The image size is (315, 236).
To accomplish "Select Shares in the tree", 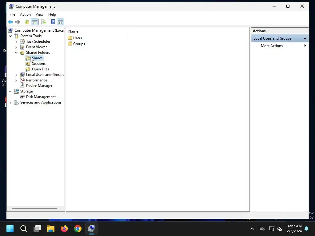I will click(37, 58).
